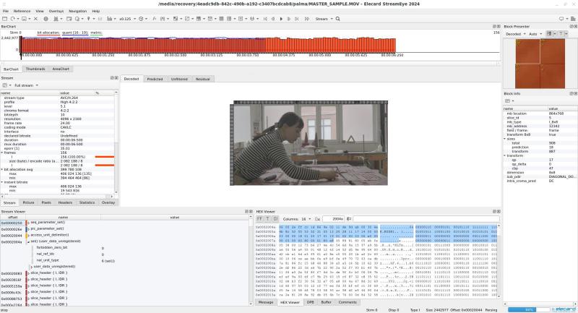Click the globe toolbar icon
This screenshot has width=578, height=313.
[46, 19]
